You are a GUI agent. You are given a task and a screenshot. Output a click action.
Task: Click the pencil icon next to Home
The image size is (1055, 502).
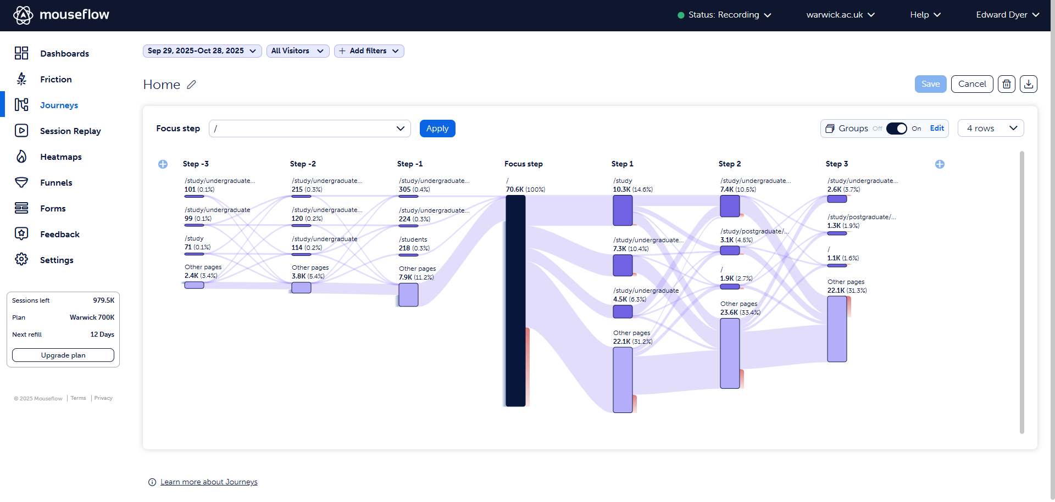click(x=191, y=85)
